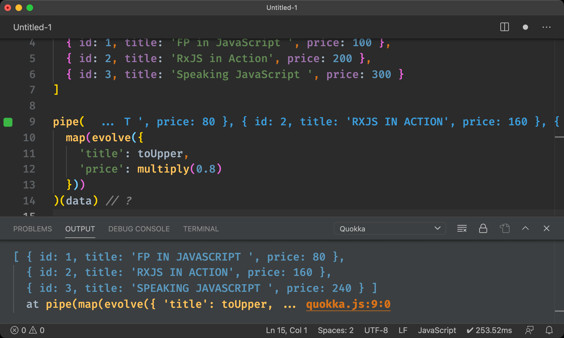Screen dimensions: 564x338
Task: Click 'map(evolve({' on line 10
Action: point(105,137)
